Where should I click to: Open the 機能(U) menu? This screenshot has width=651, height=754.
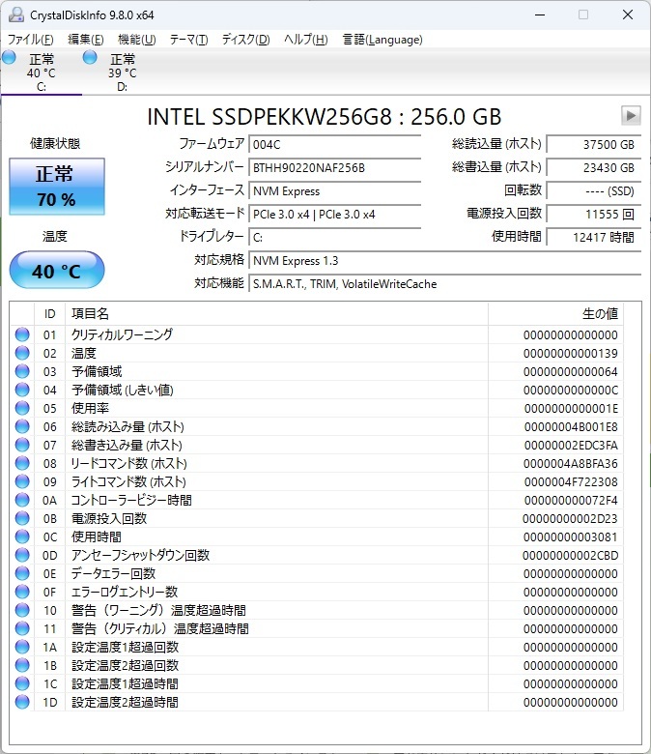coord(137,40)
